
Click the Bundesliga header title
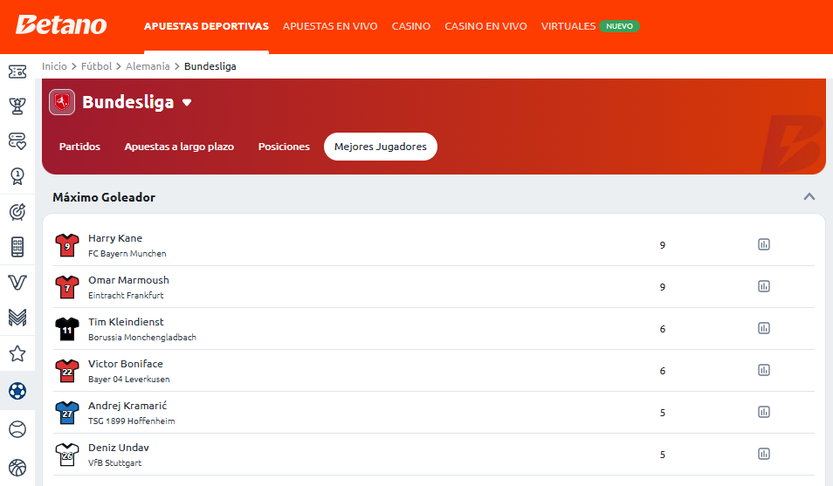point(128,102)
